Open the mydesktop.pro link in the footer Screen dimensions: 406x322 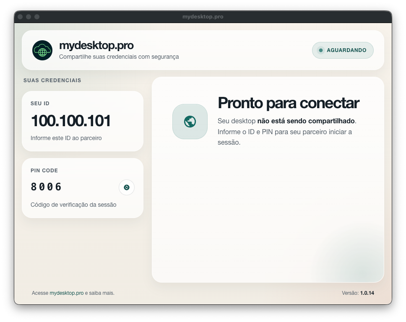point(67,293)
